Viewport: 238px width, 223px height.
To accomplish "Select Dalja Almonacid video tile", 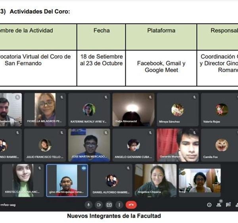I will click(x=133, y=110).
